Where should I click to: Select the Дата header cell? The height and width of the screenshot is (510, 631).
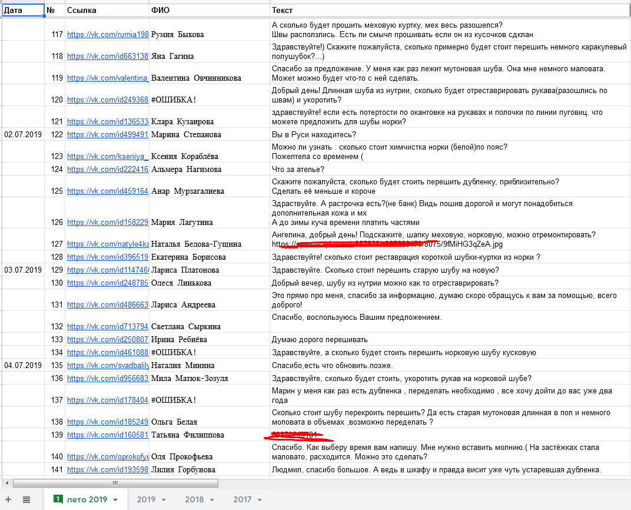click(23, 11)
